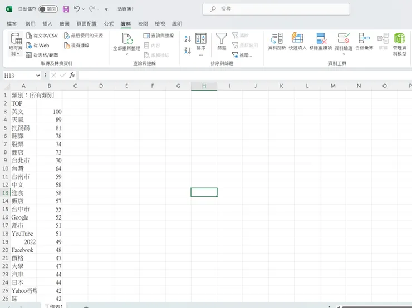Add a new sheet with plus button
The width and height of the screenshot is (412, 308).
(86, 306)
